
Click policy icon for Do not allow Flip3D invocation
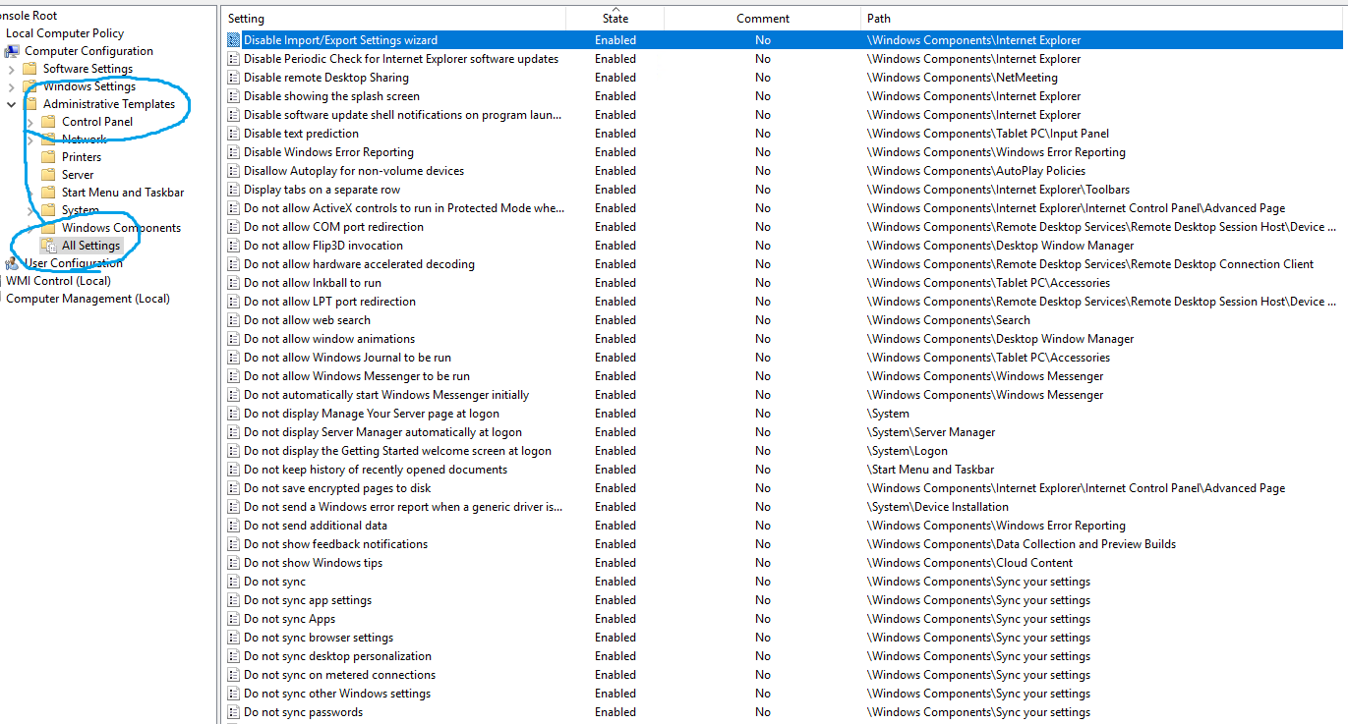coord(234,246)
